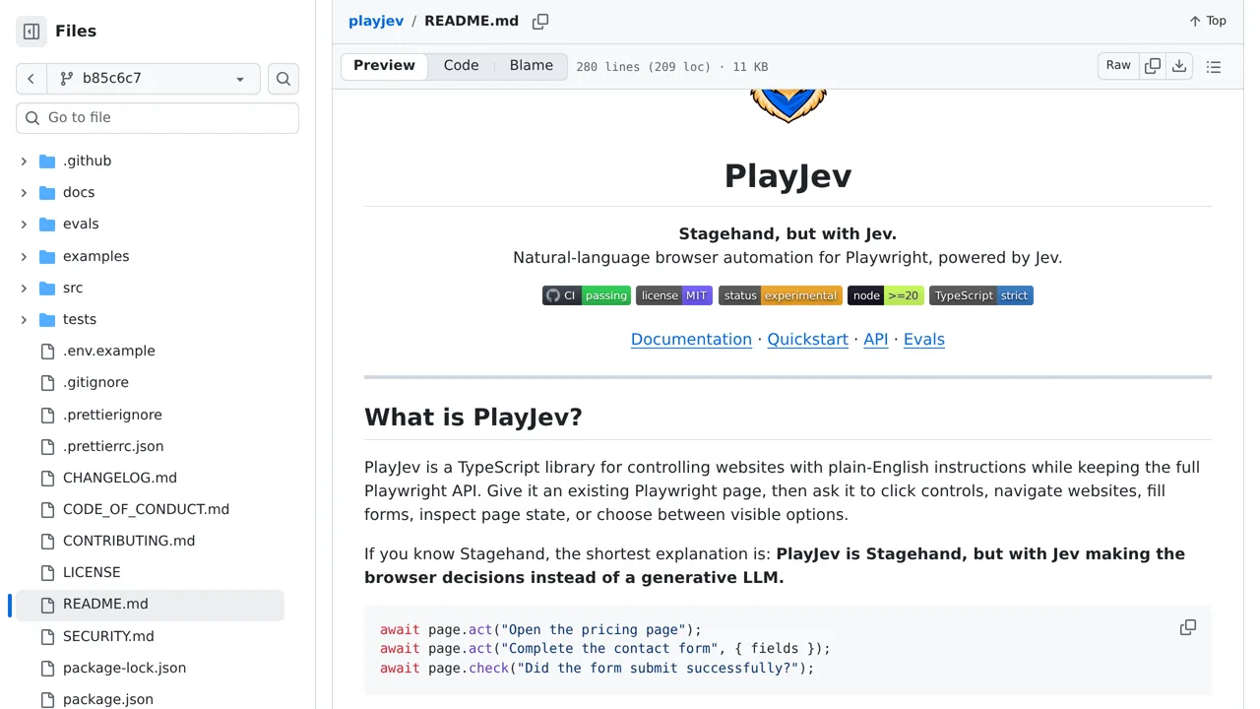
Task: Click the license MIT badge
Action: pyautogui.click(x=674, y=295)
